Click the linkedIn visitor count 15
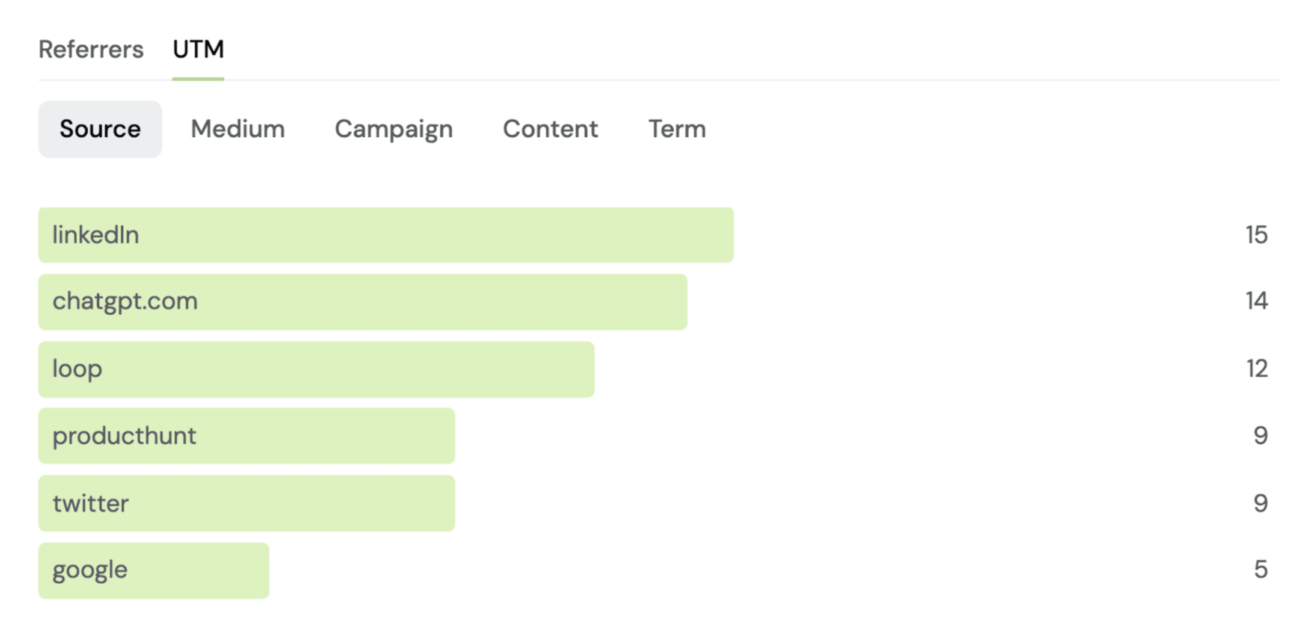This screenshot has height=641, width=1309. [1256, 235]
